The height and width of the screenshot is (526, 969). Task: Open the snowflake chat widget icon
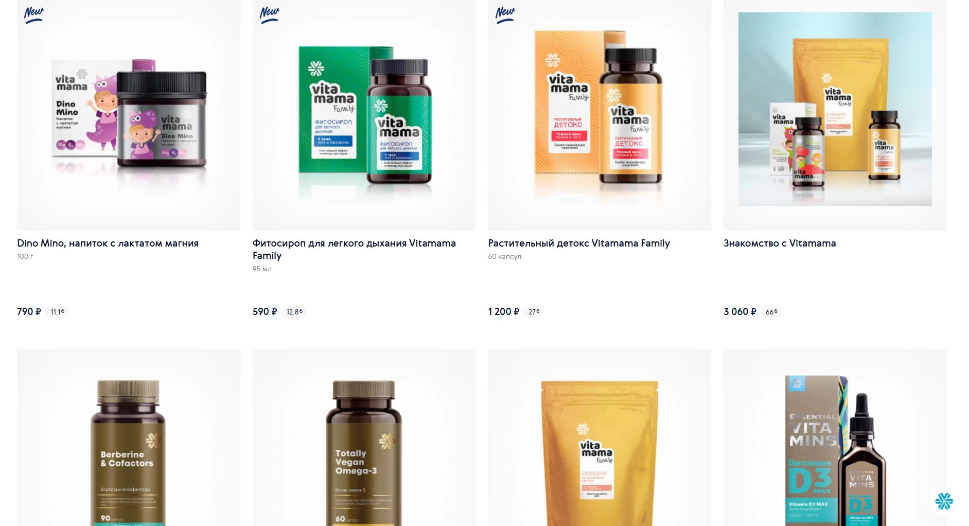pos(944,501)
